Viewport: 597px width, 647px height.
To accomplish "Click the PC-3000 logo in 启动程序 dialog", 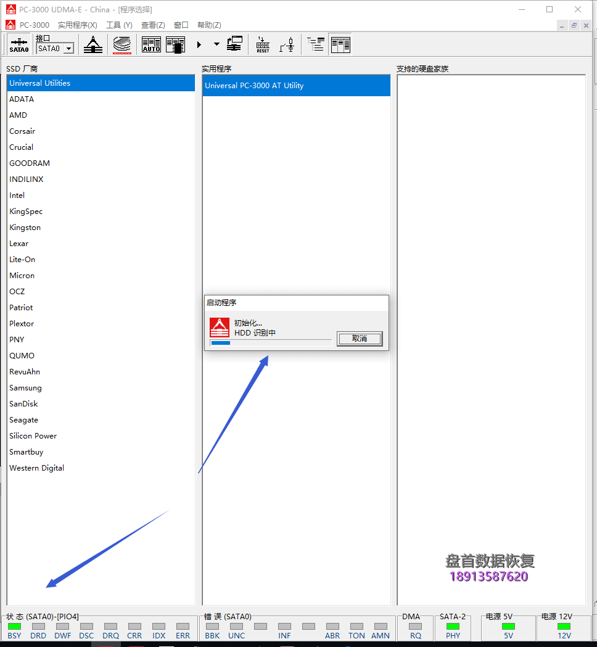I will pos(220,328).
